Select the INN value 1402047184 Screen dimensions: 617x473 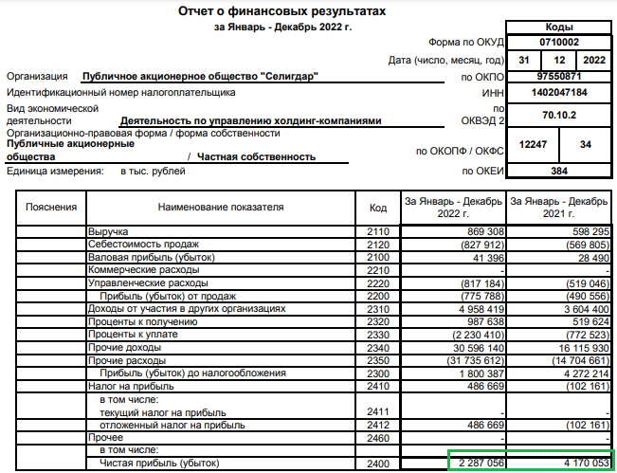(559, 93)
